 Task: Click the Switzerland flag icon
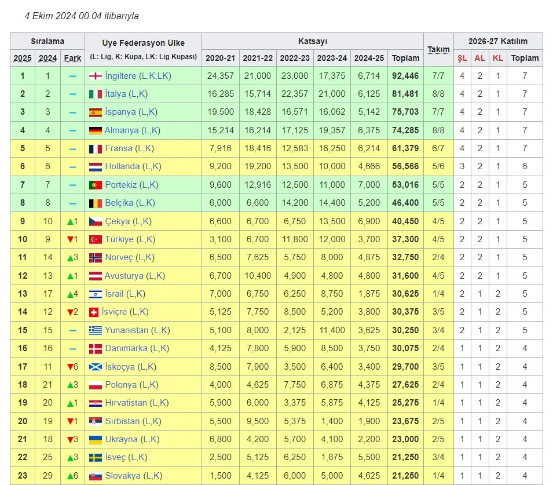coord(93,312)
